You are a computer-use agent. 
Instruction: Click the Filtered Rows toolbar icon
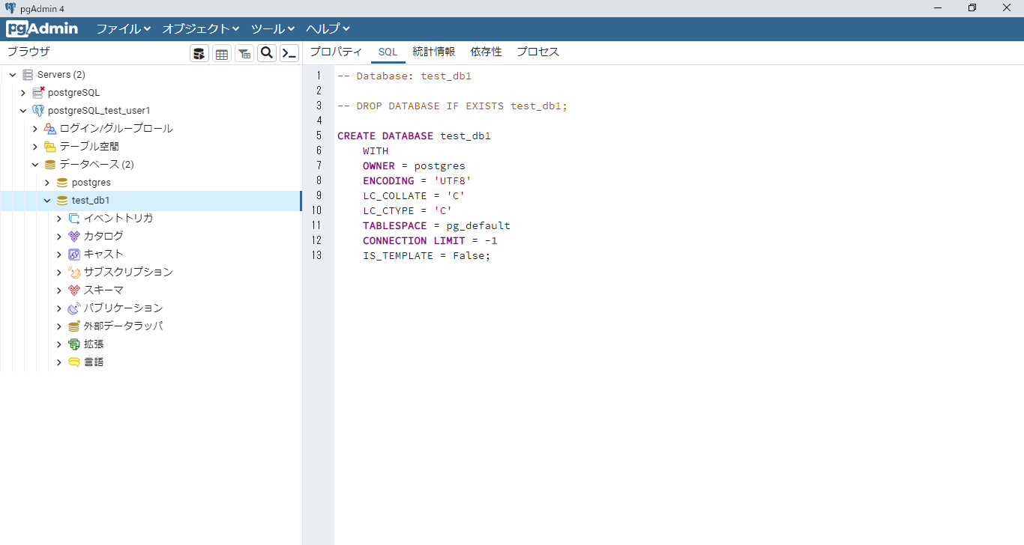tap(244, 53)
